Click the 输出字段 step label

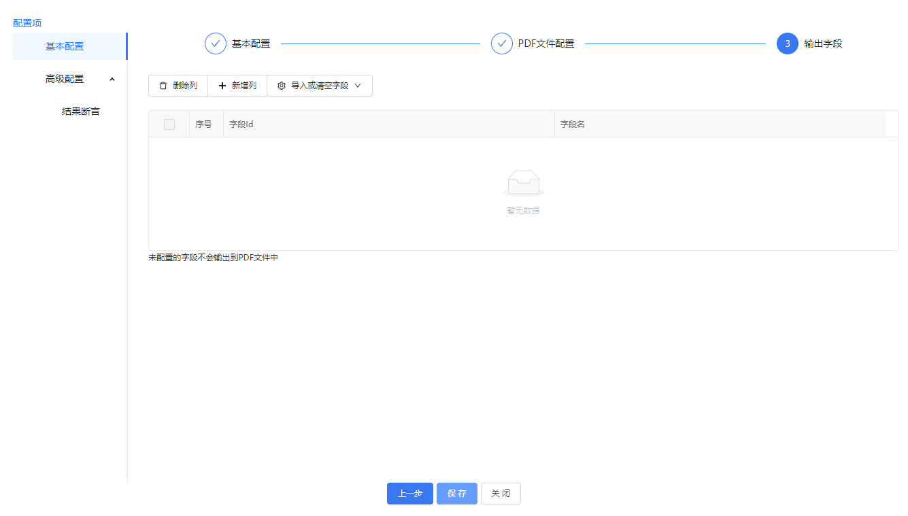(x=823, y=44)
